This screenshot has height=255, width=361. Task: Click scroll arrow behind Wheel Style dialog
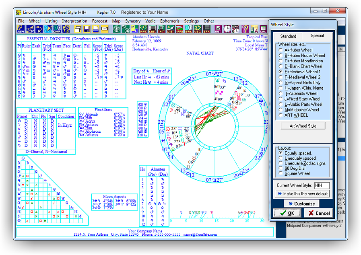click(341, 49)
